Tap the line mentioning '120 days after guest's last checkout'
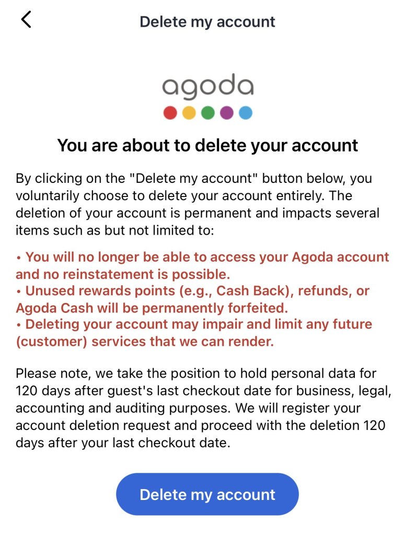Viewport: 415px width, 535px height. [203, 391]
